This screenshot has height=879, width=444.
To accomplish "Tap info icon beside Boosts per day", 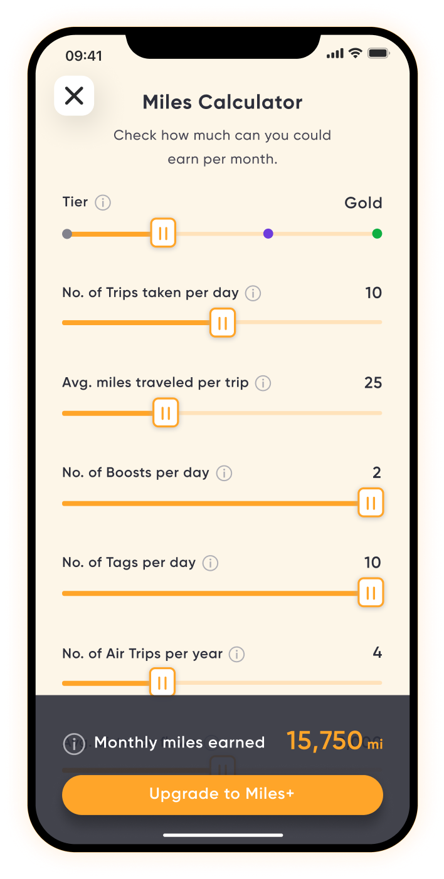I will [x=224, y=473].
